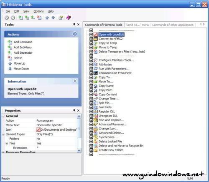Toggle the Unregister DLL checkbox
Screen dimensions: 209x182
pyautogui.click(x=91, y=116)
